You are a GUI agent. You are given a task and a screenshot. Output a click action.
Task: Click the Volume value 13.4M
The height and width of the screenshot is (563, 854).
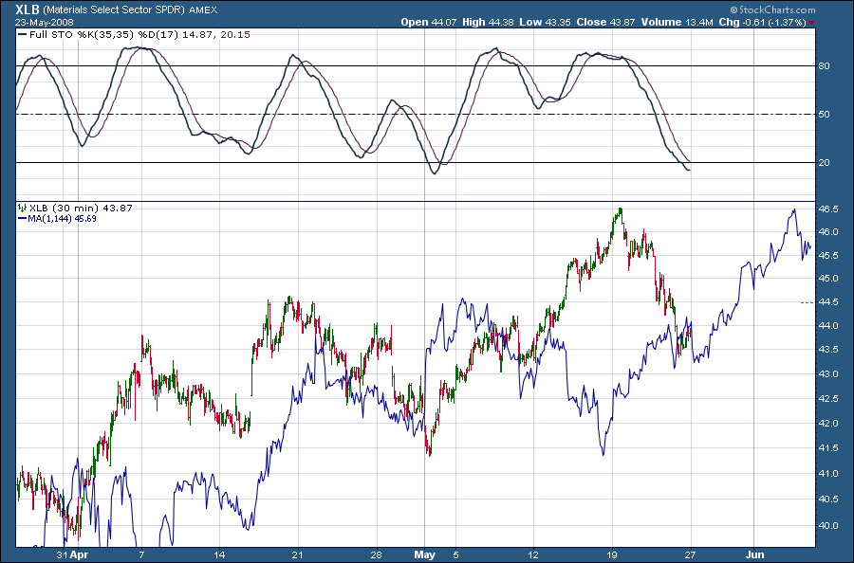[698, 23]
